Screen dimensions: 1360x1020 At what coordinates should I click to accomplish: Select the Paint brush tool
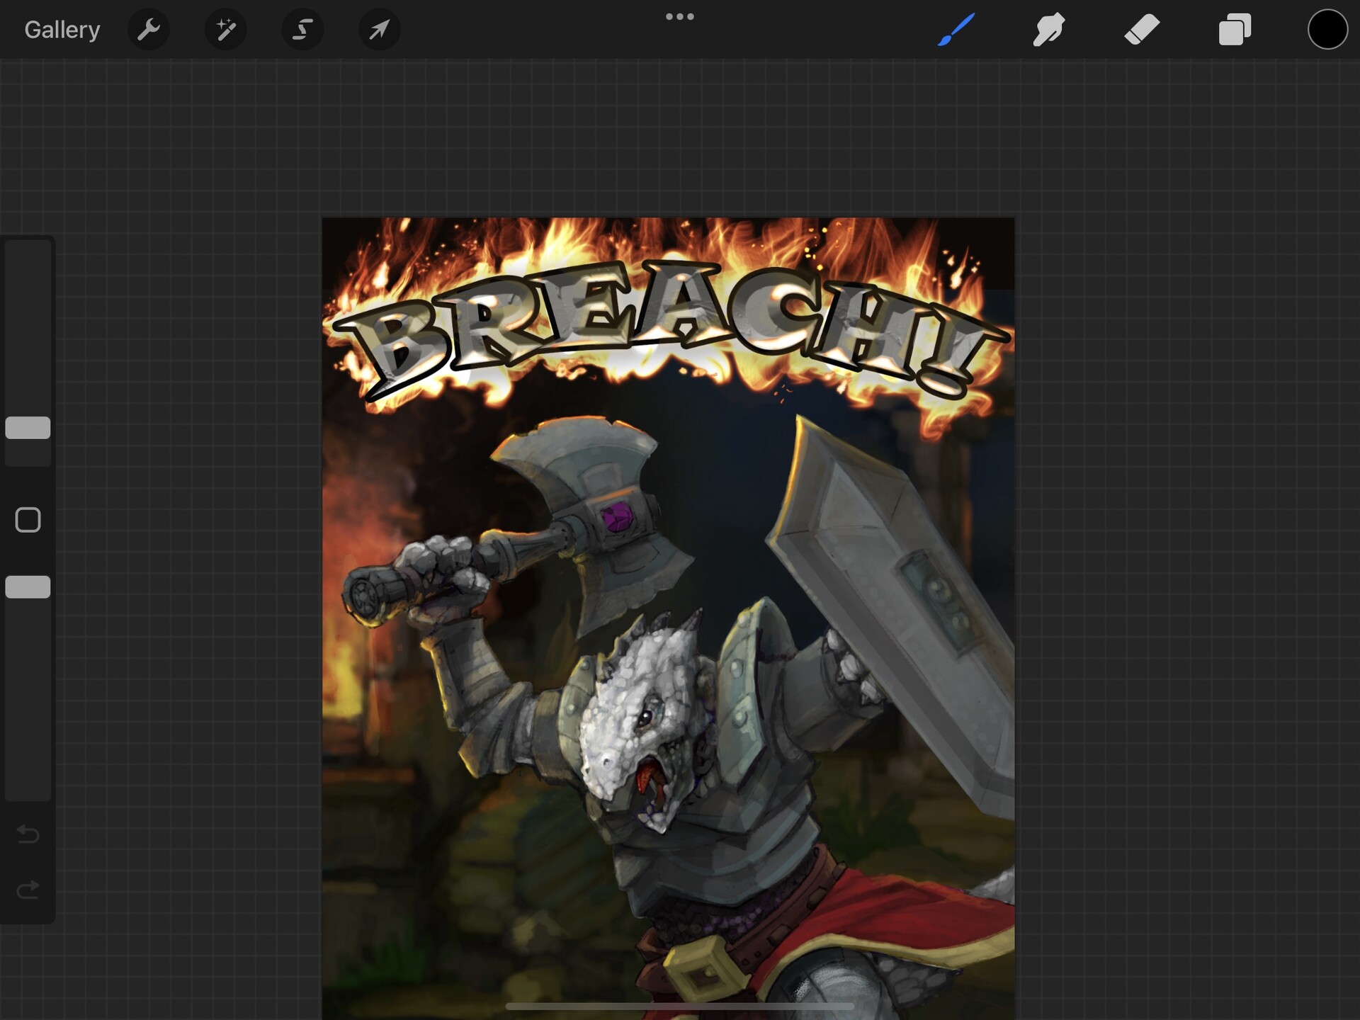(956, 29)
